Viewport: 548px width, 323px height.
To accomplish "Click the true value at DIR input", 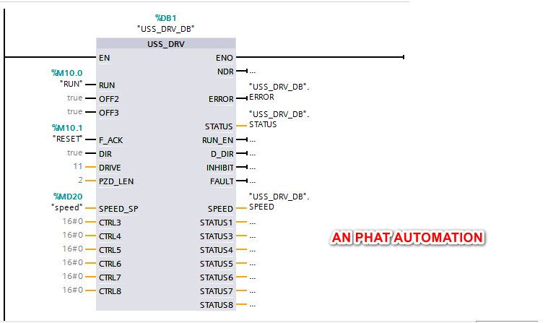I will (74, 152).
